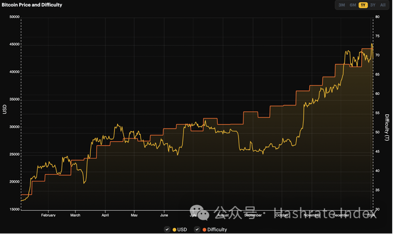
Task: Click the orange Difficulty legend dot
Action: [x=204, y=230]
